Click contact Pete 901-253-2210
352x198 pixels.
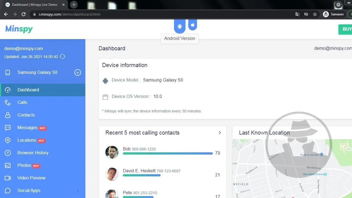[140, 193]
